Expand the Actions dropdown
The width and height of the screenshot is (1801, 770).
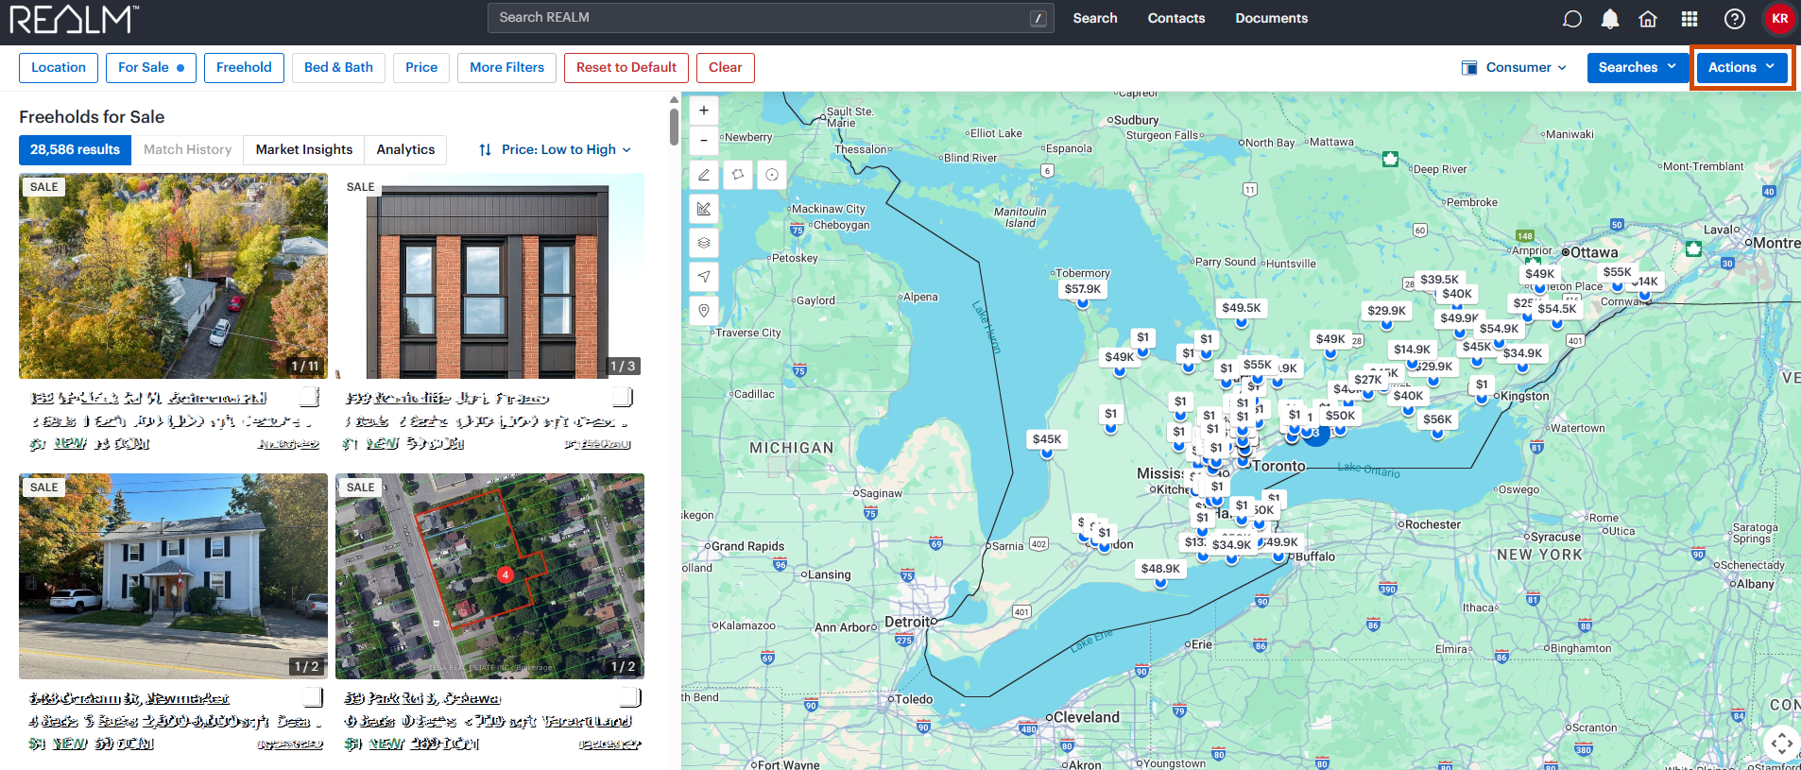[x=1741, y=67]
